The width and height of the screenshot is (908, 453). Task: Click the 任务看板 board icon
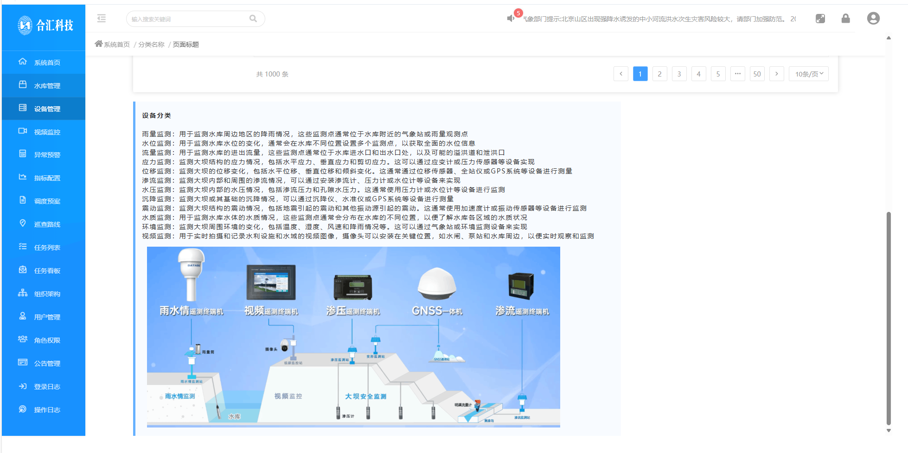point(23,270)
